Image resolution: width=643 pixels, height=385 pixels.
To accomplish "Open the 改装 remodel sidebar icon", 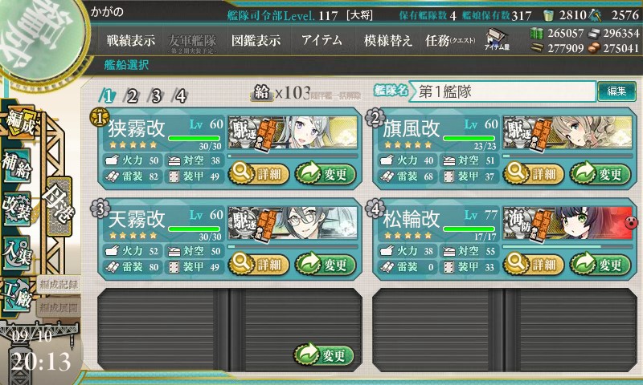I will coord(16,209).
